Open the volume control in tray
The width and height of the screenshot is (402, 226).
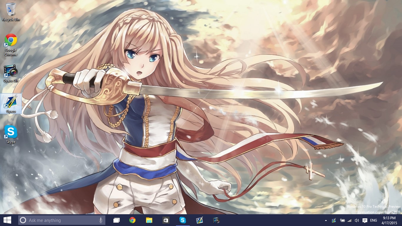(357, 220)
